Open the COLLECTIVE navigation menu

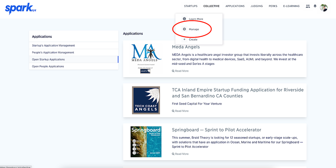point(211,6)
